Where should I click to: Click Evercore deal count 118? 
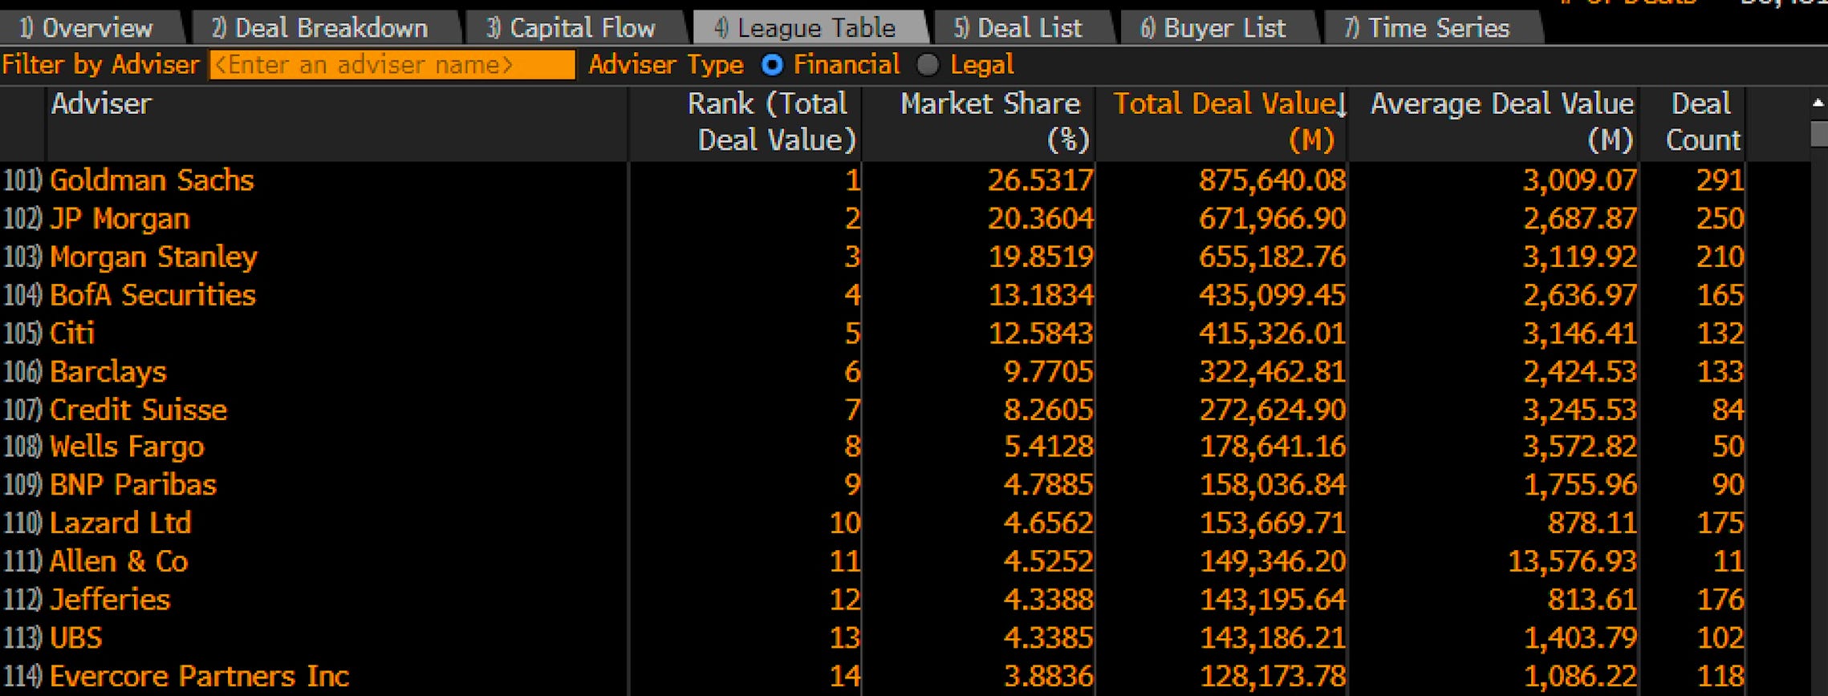1720,677
